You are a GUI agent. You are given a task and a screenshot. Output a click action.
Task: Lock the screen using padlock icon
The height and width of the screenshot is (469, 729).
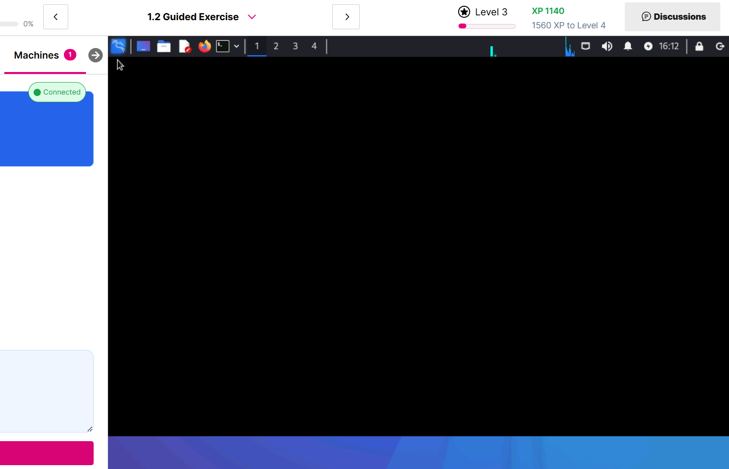tap(699, 46)
